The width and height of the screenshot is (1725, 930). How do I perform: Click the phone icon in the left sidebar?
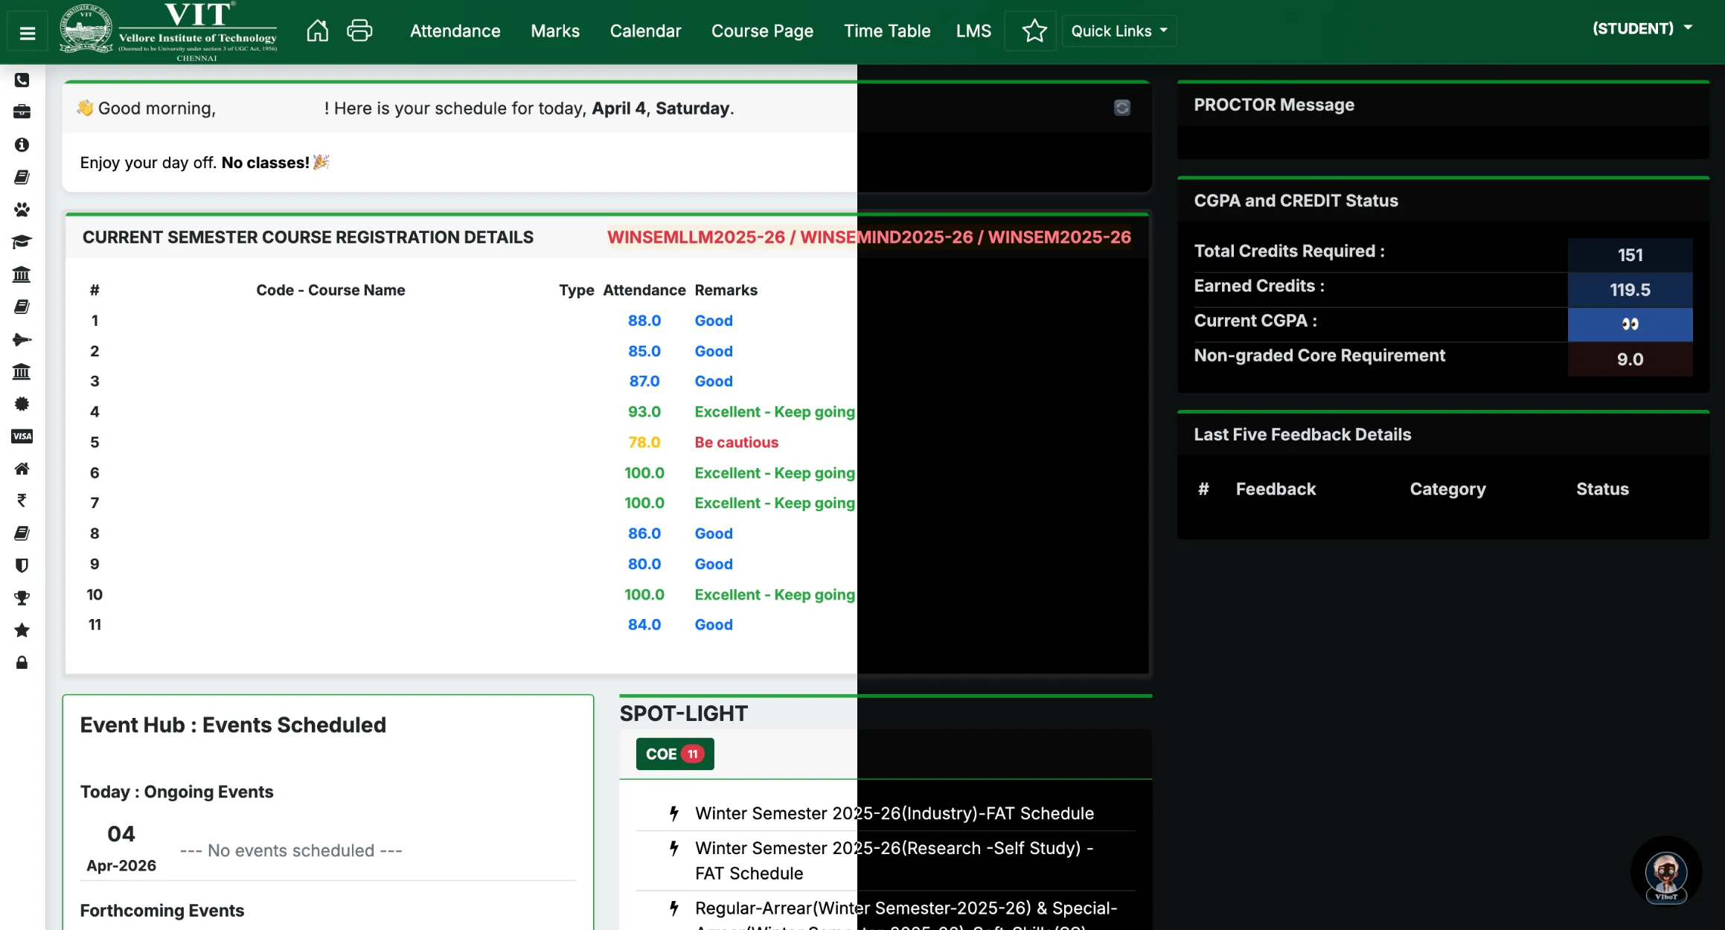[22, 80]
